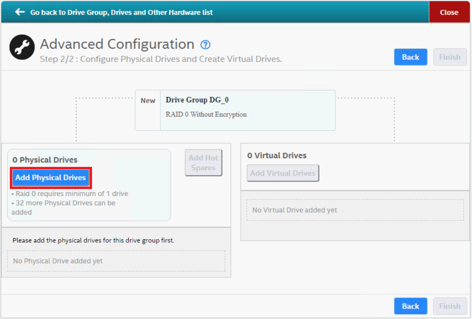Click the Add Hot Spares button

[x=203, y=163]
